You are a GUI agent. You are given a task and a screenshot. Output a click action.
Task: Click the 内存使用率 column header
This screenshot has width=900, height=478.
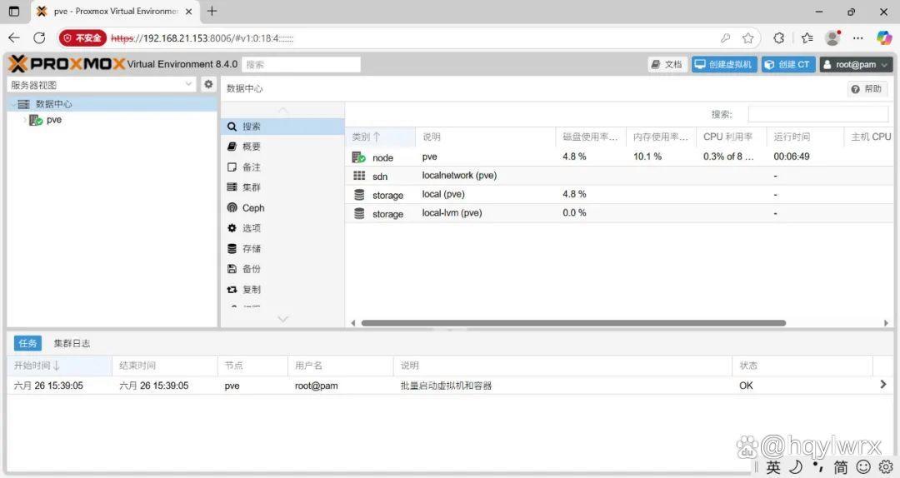tap(661, 137)
